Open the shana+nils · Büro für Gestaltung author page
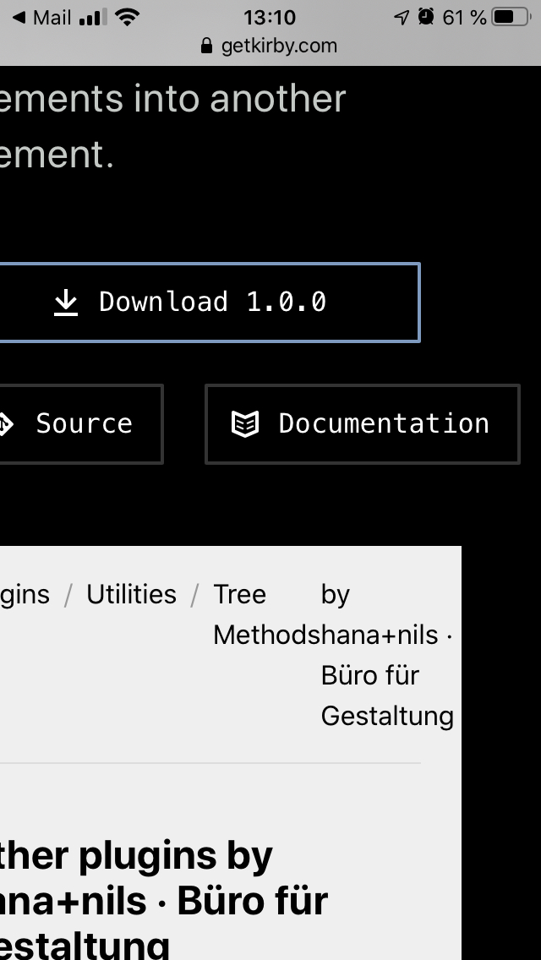 (376, 674)
